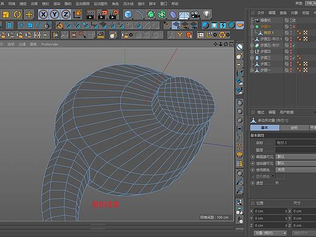Click the 显示颜色 color swatch

280,176
